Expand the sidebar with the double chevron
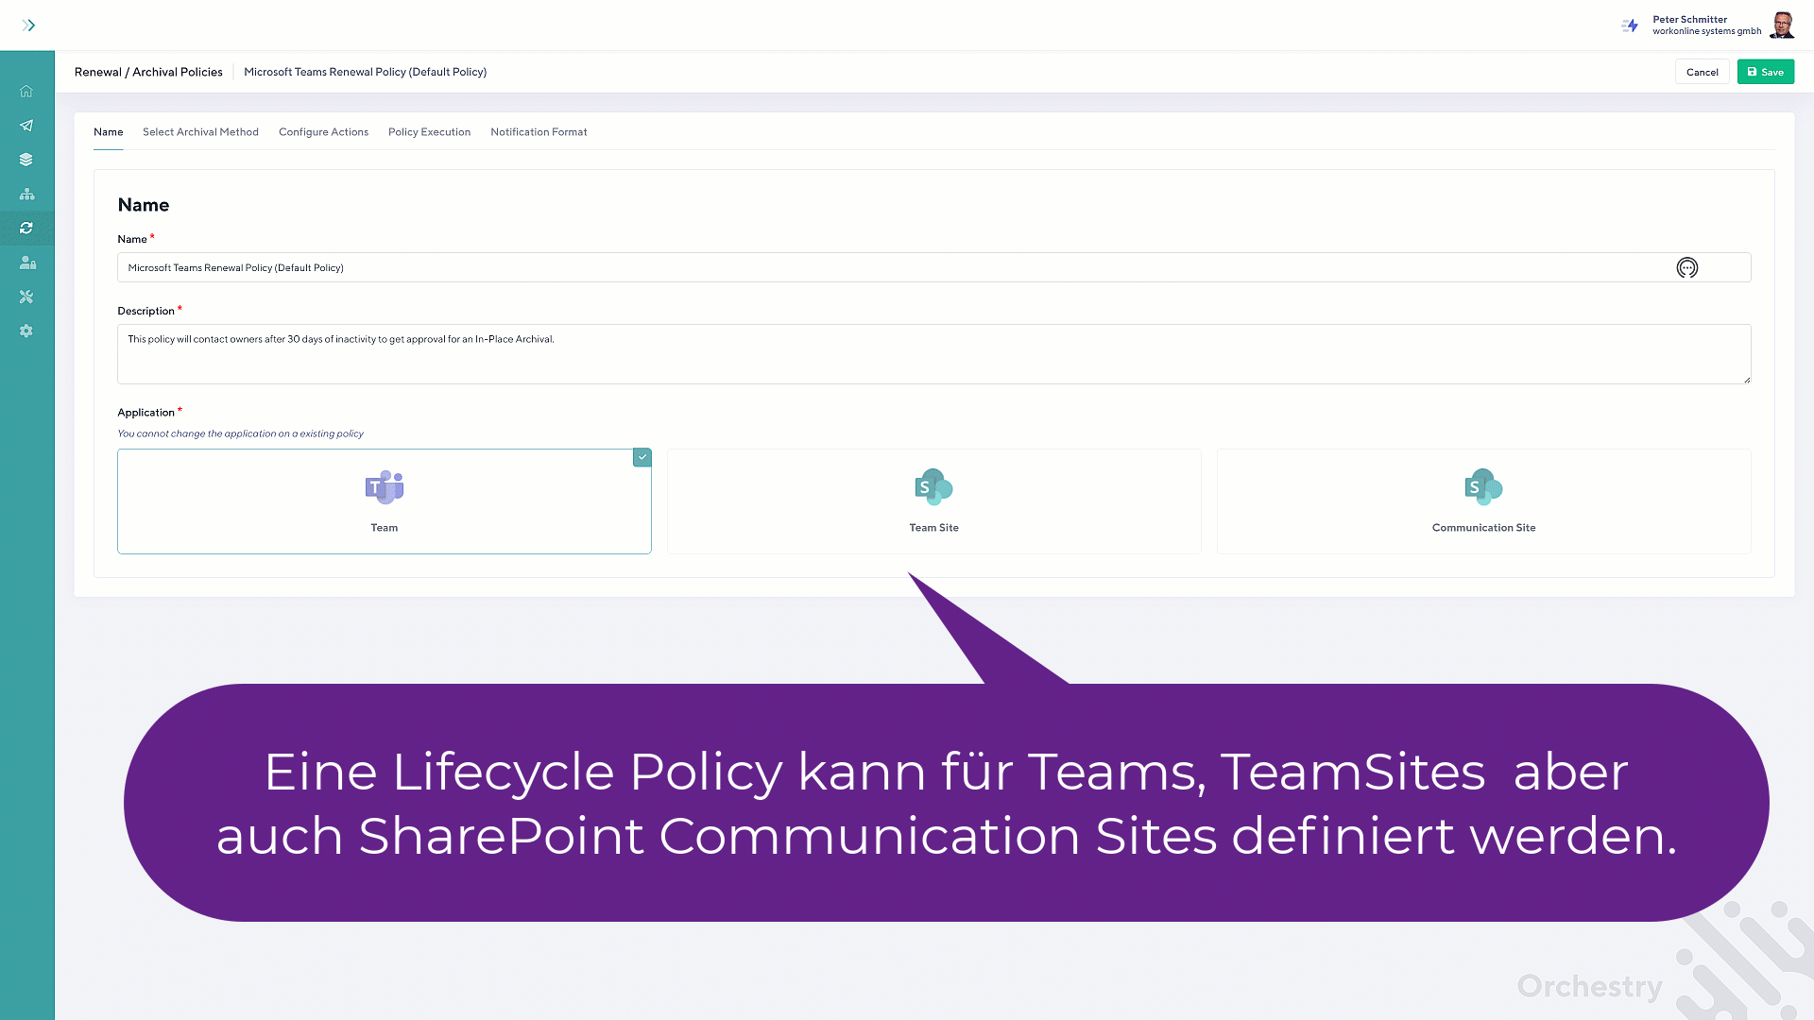This screenshot has width=1814, height=1020. click(x=28, y=25)
